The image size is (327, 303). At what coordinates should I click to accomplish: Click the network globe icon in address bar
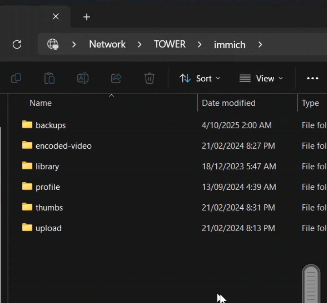pos(53,44)
